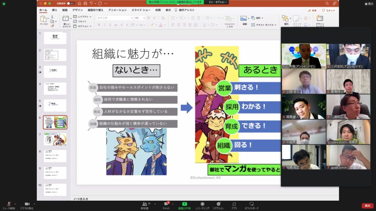Click the Arrange icon in ribbon
This screenshot has width=376, height=211.
click(x=285, y=18)
